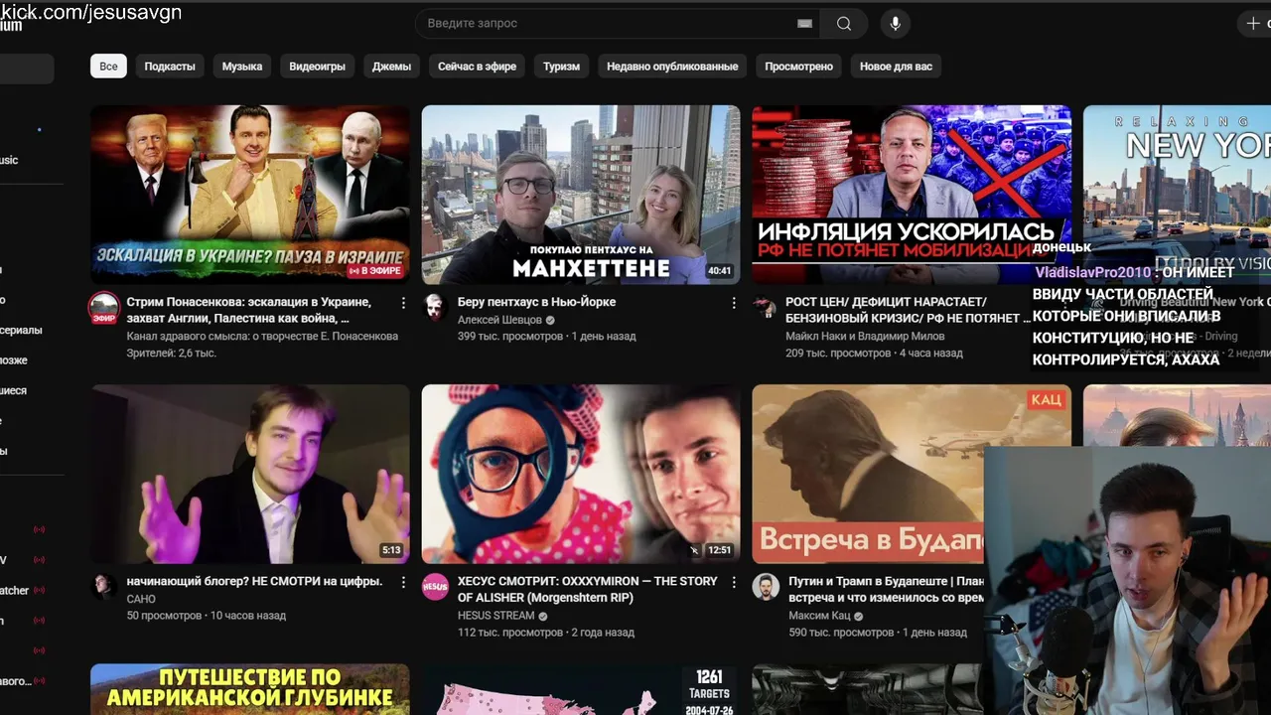Screen dimensions: 1271x715
Task: Open options menu for ХЕСУС СМОТРИТ video
Action: click(734, 581)
